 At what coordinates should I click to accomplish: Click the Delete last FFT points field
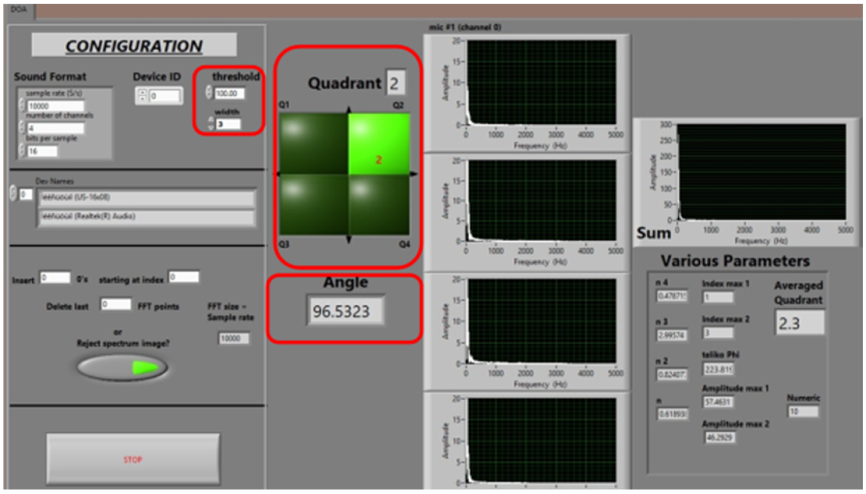pyautogui.click(x=115, y=304)
